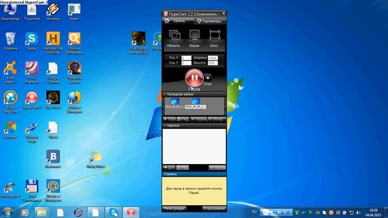Click the Справка help header
Image resolution: width=388 pixels, height=218 pixels.
tap(194, 174)
